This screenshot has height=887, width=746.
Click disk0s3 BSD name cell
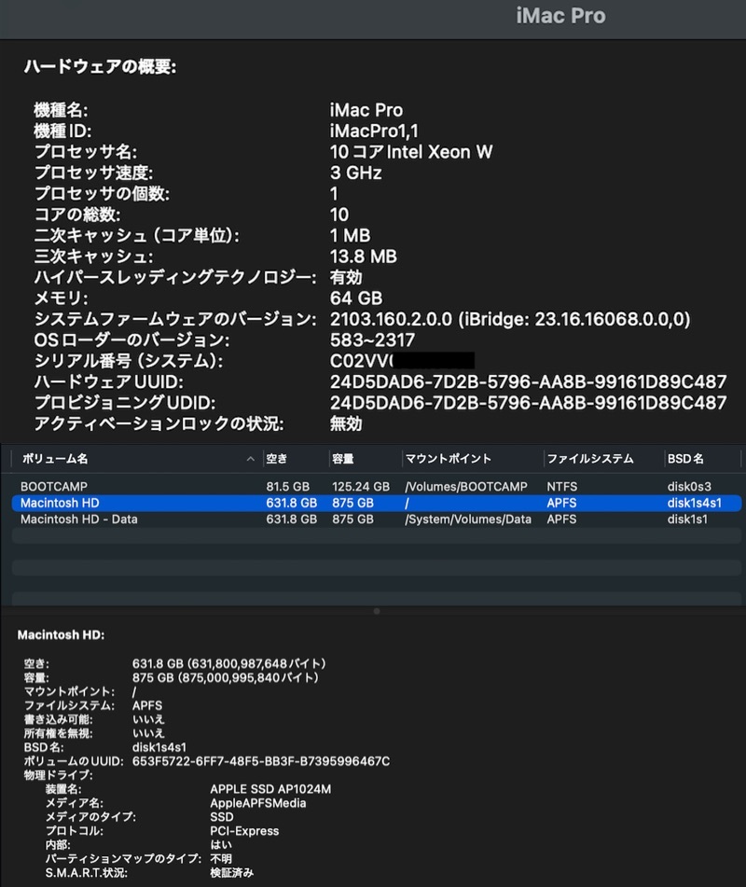coord(689,487)
